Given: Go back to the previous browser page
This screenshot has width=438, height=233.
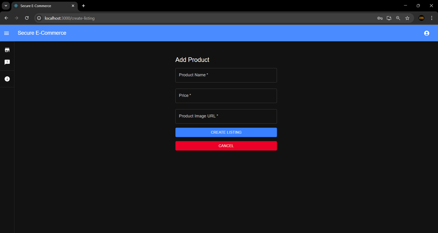Looking at the screenshot, I should pyautogui.click(x=6, y=18).
